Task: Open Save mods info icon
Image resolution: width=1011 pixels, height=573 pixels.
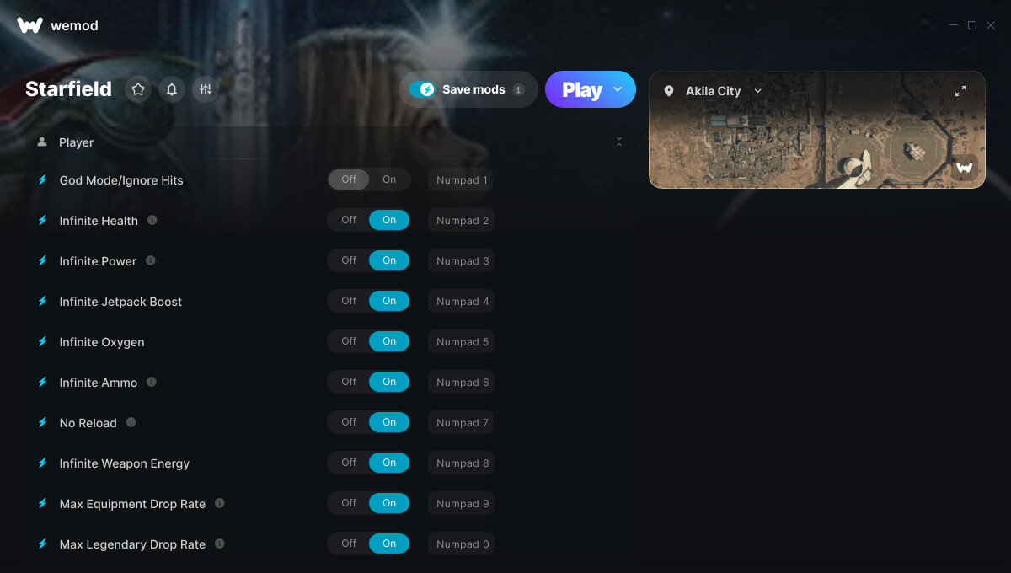Action: [519, 89]
